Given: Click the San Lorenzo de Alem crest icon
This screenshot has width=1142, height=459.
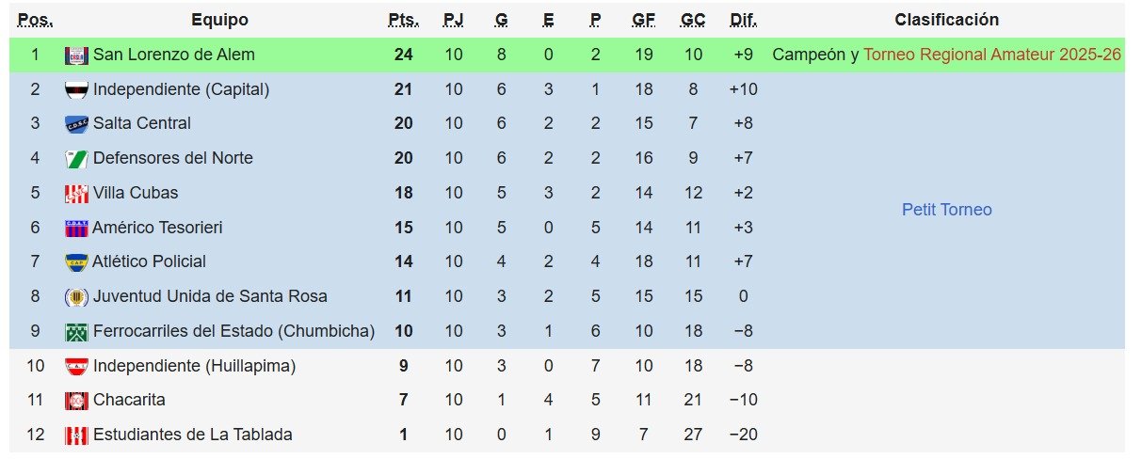Looking at the screenshot, I should tap(76, 55).
